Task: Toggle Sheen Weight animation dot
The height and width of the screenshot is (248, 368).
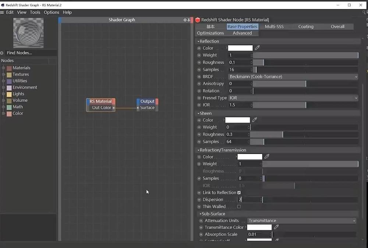Action: pos(199,127)
